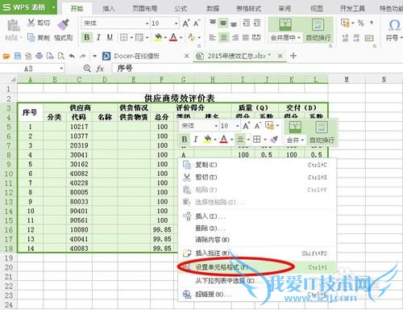Switch to the 公式 ribbon tab
The image size is (403, 310).
[x=181, y=9]
